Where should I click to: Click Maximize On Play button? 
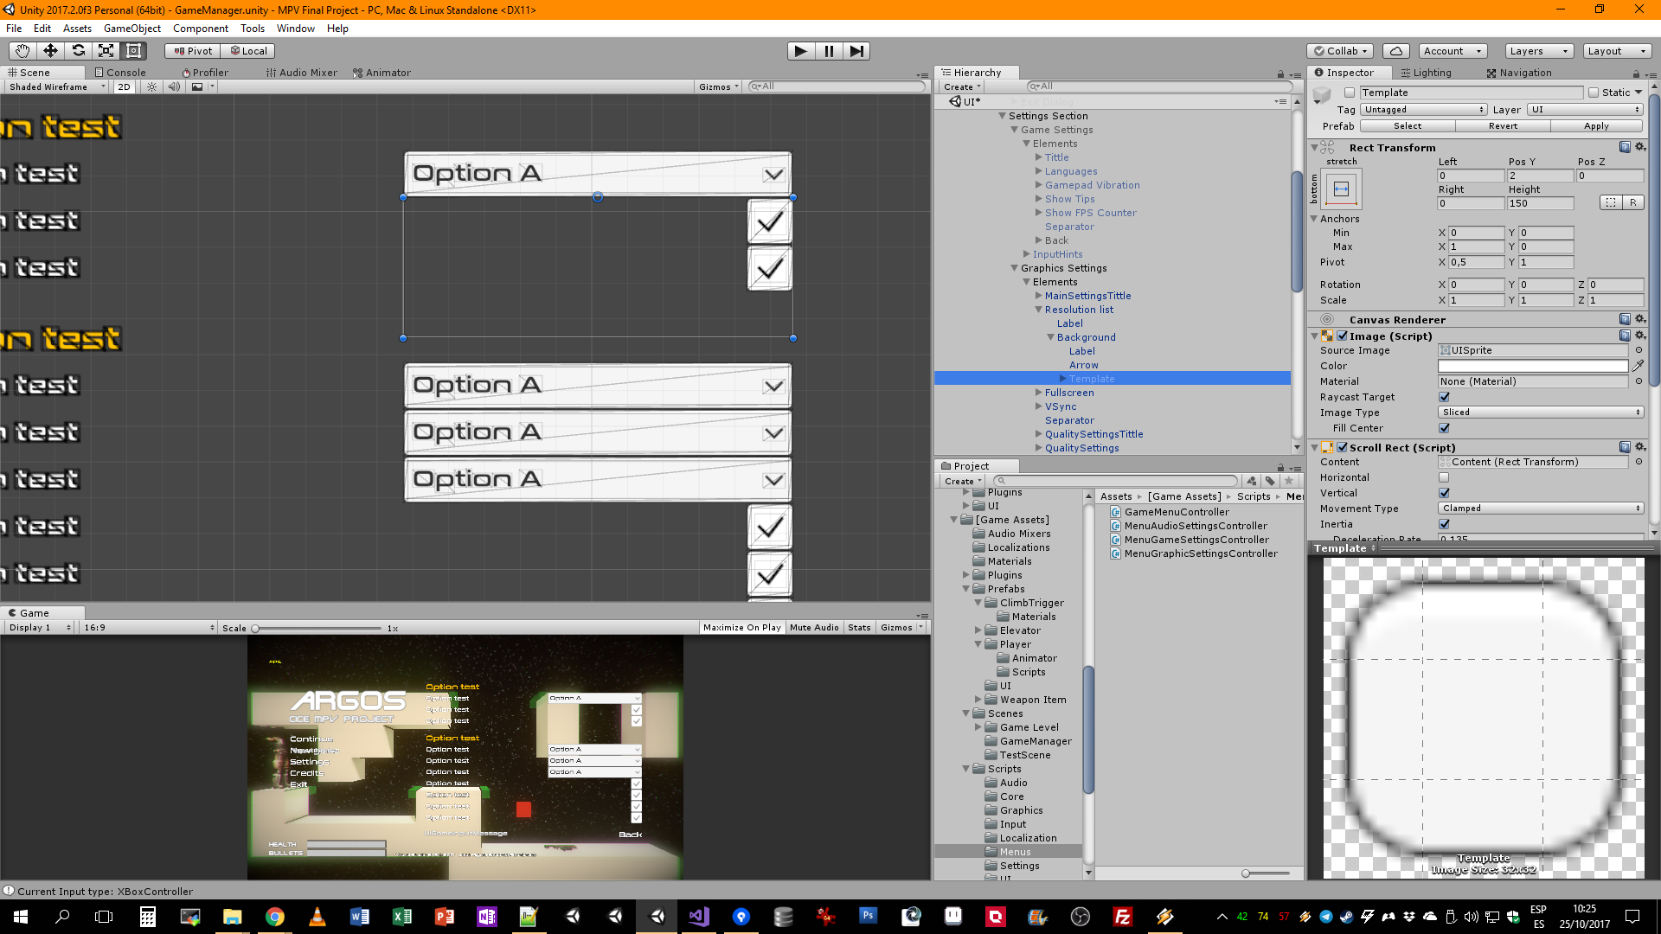coord(741,628)
